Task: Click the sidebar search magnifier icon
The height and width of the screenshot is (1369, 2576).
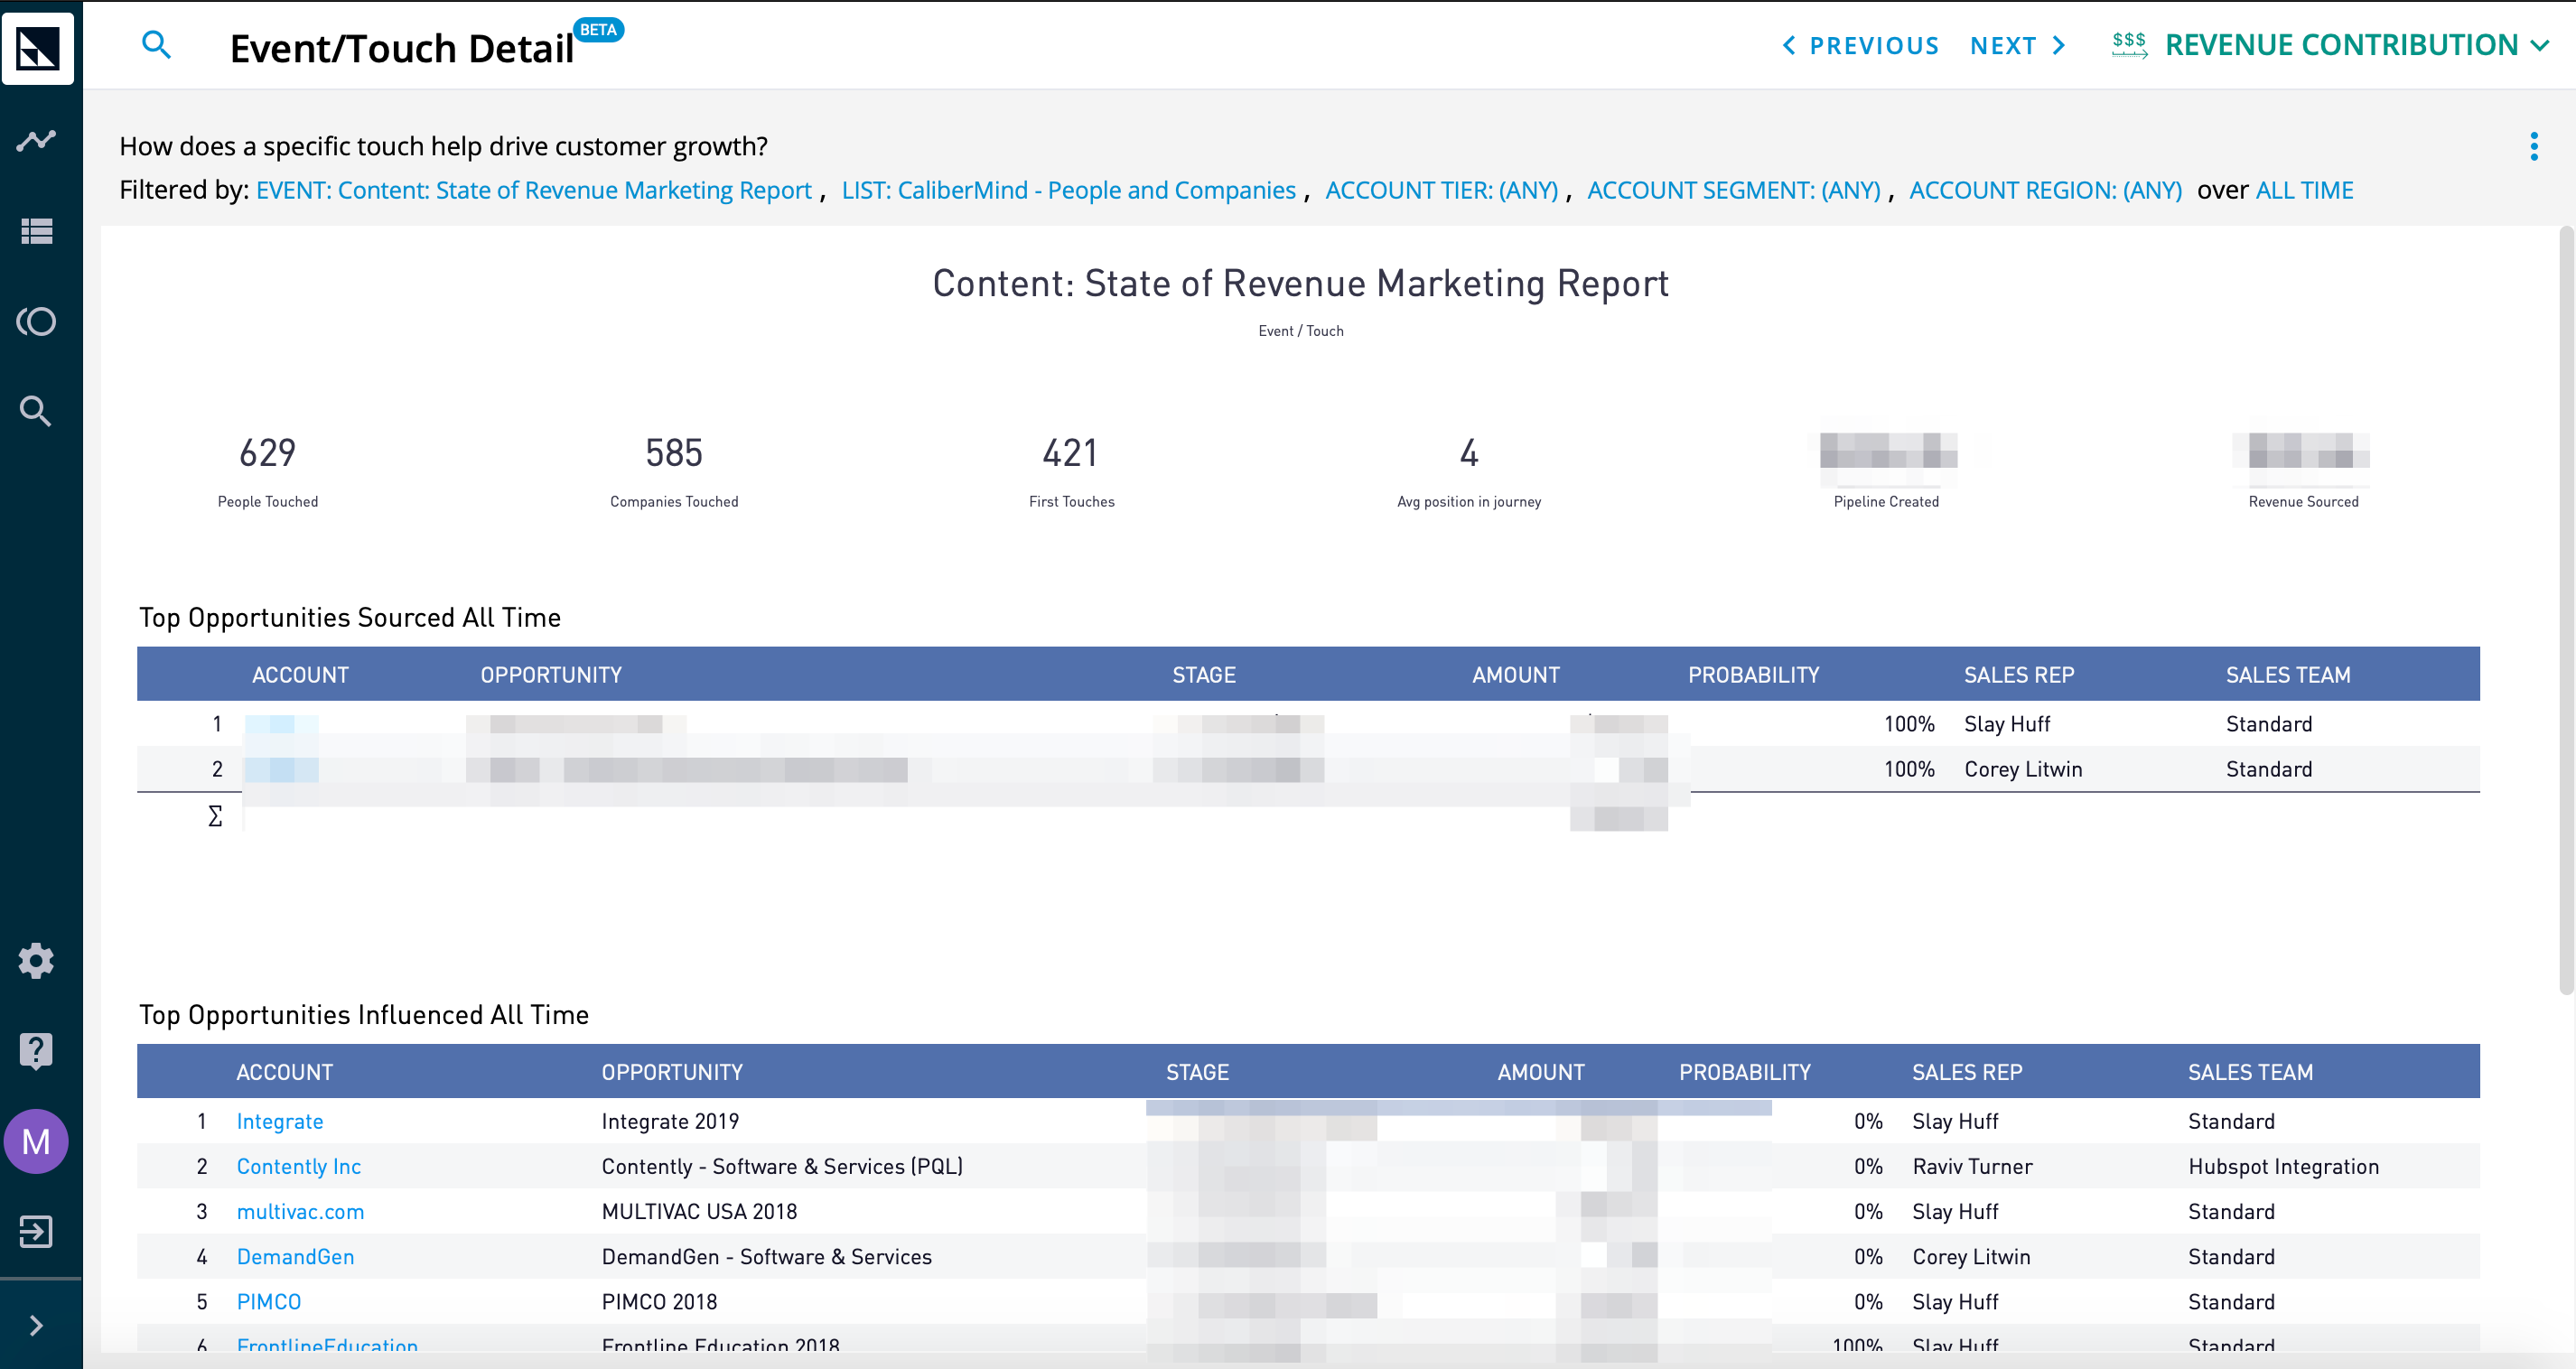Action: (36, 411)
